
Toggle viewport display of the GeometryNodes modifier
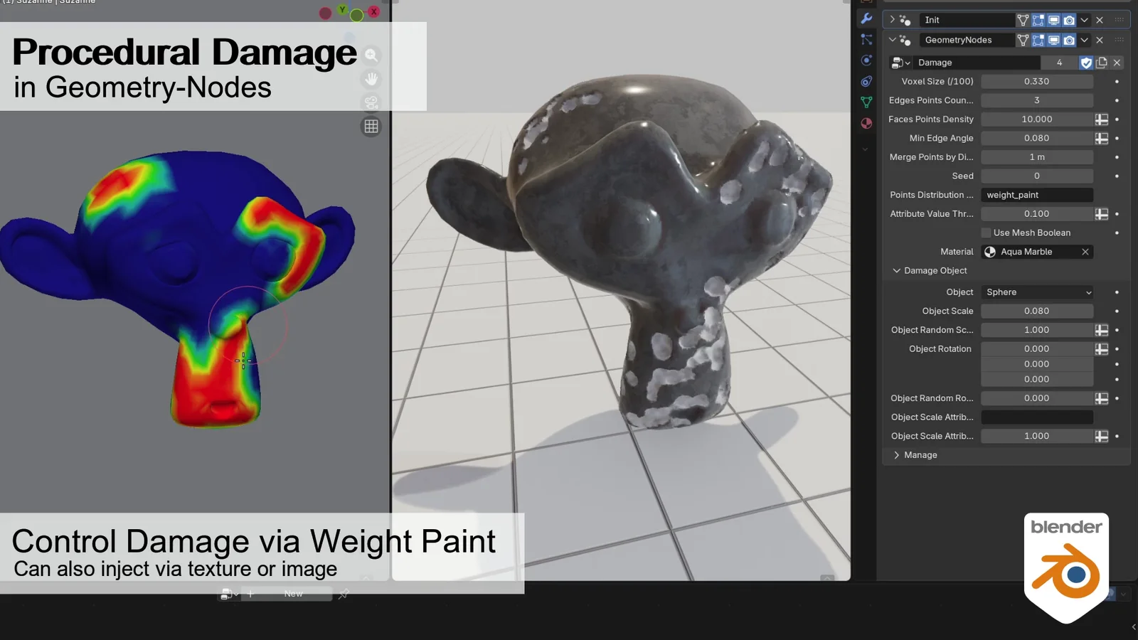click(1053, 40)
